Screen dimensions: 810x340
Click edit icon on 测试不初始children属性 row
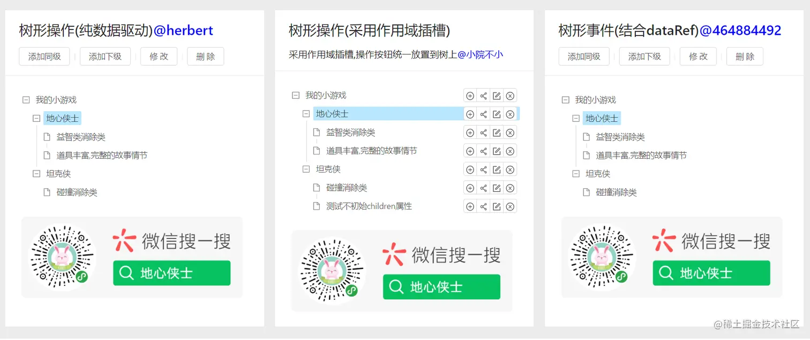pyautogui.click(x=497, y=206)
